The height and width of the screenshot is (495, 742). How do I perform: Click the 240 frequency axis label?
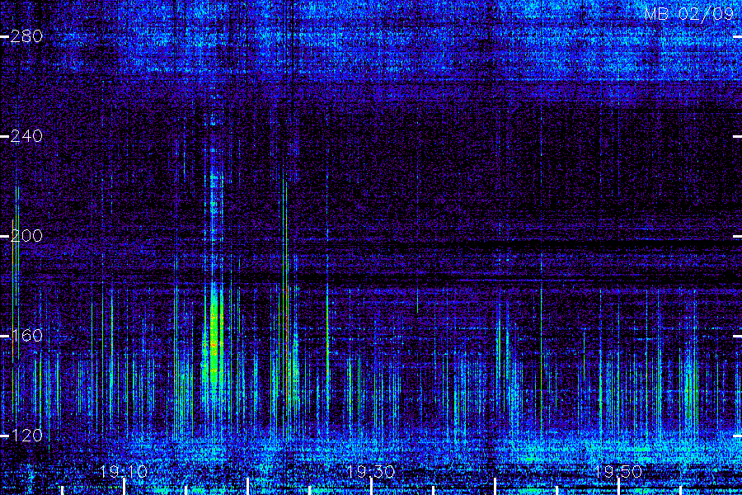(x=26, y=136)
